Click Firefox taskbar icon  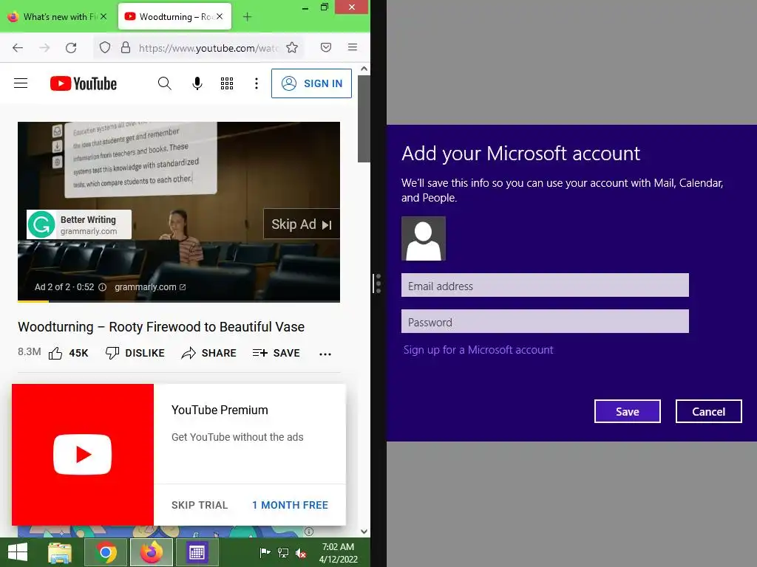click(152, 552)
